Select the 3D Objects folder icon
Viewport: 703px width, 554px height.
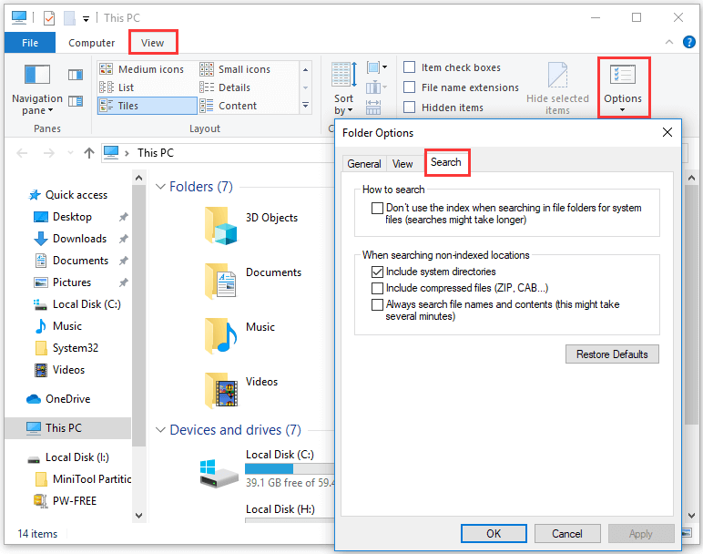[x=220, y=225]
